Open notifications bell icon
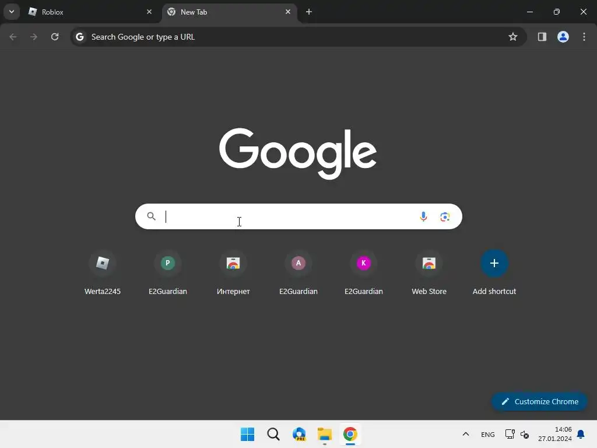 581,434
